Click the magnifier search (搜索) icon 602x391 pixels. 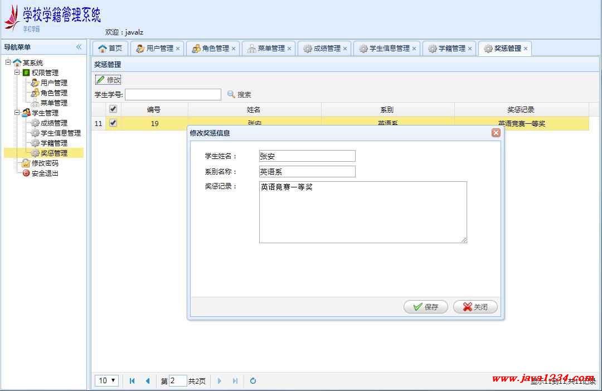click(x=231, y=94)
